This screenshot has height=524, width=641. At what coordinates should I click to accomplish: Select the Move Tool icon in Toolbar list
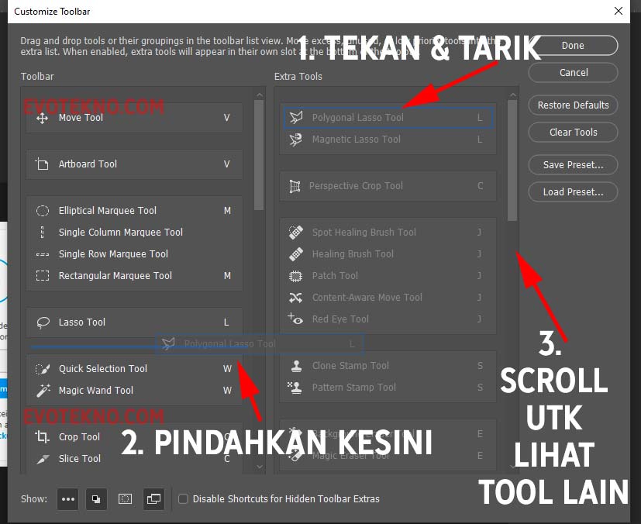(x=43, y=119)
